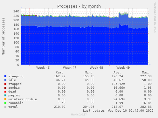Screen dimensions: 158x118
Task: Click the 'Min:' column header
Action: [x=88, y=73]
